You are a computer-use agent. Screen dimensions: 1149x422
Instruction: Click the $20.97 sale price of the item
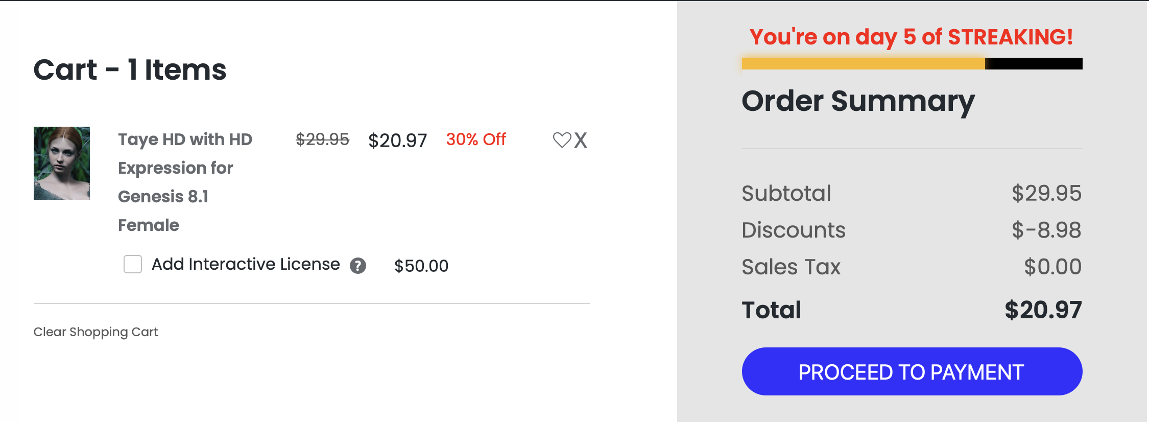[x=397, y=140]
